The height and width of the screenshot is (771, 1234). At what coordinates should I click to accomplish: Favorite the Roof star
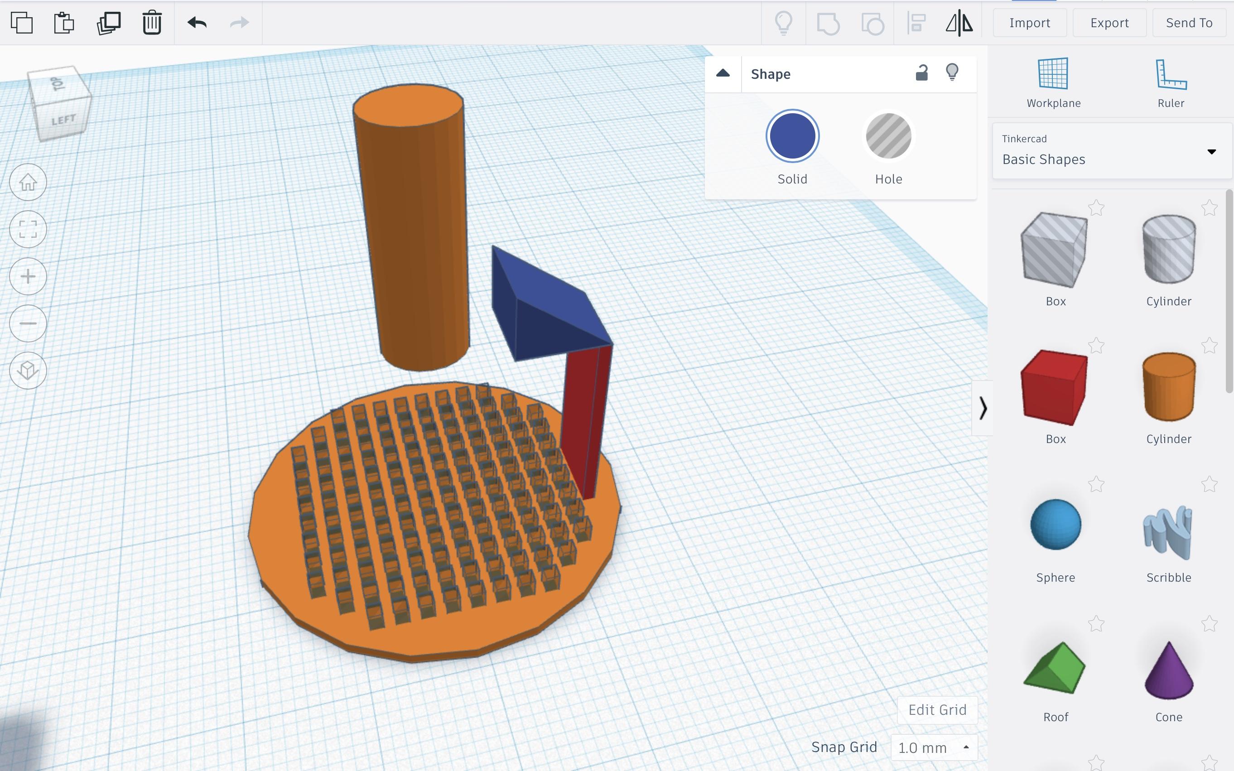tap(1096, 623)
